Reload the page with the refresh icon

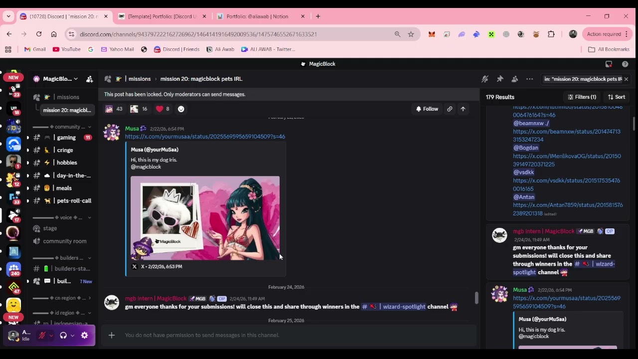[x=39, y=34]
